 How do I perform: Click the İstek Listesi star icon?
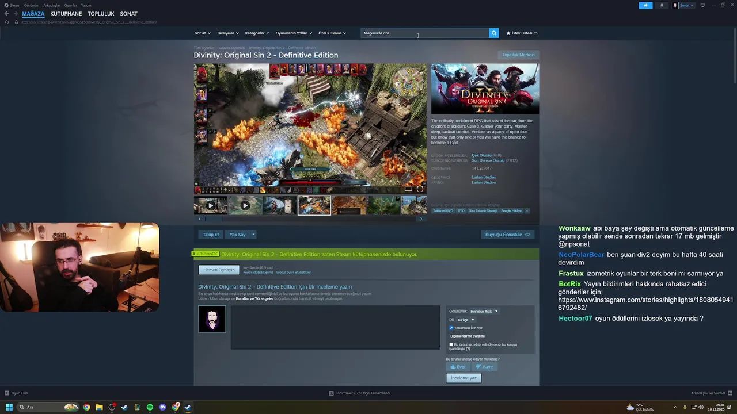[508, 33]
